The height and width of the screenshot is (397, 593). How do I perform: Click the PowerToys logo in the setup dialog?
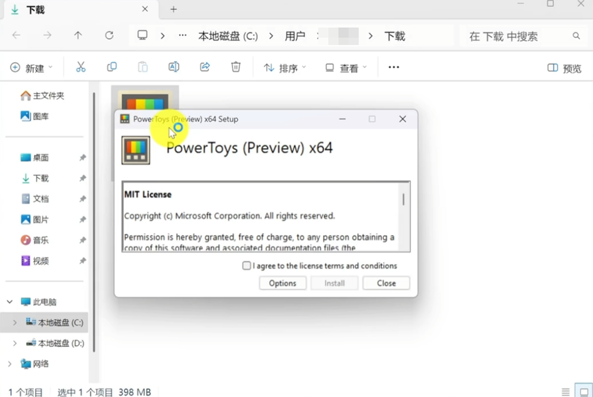136,151
